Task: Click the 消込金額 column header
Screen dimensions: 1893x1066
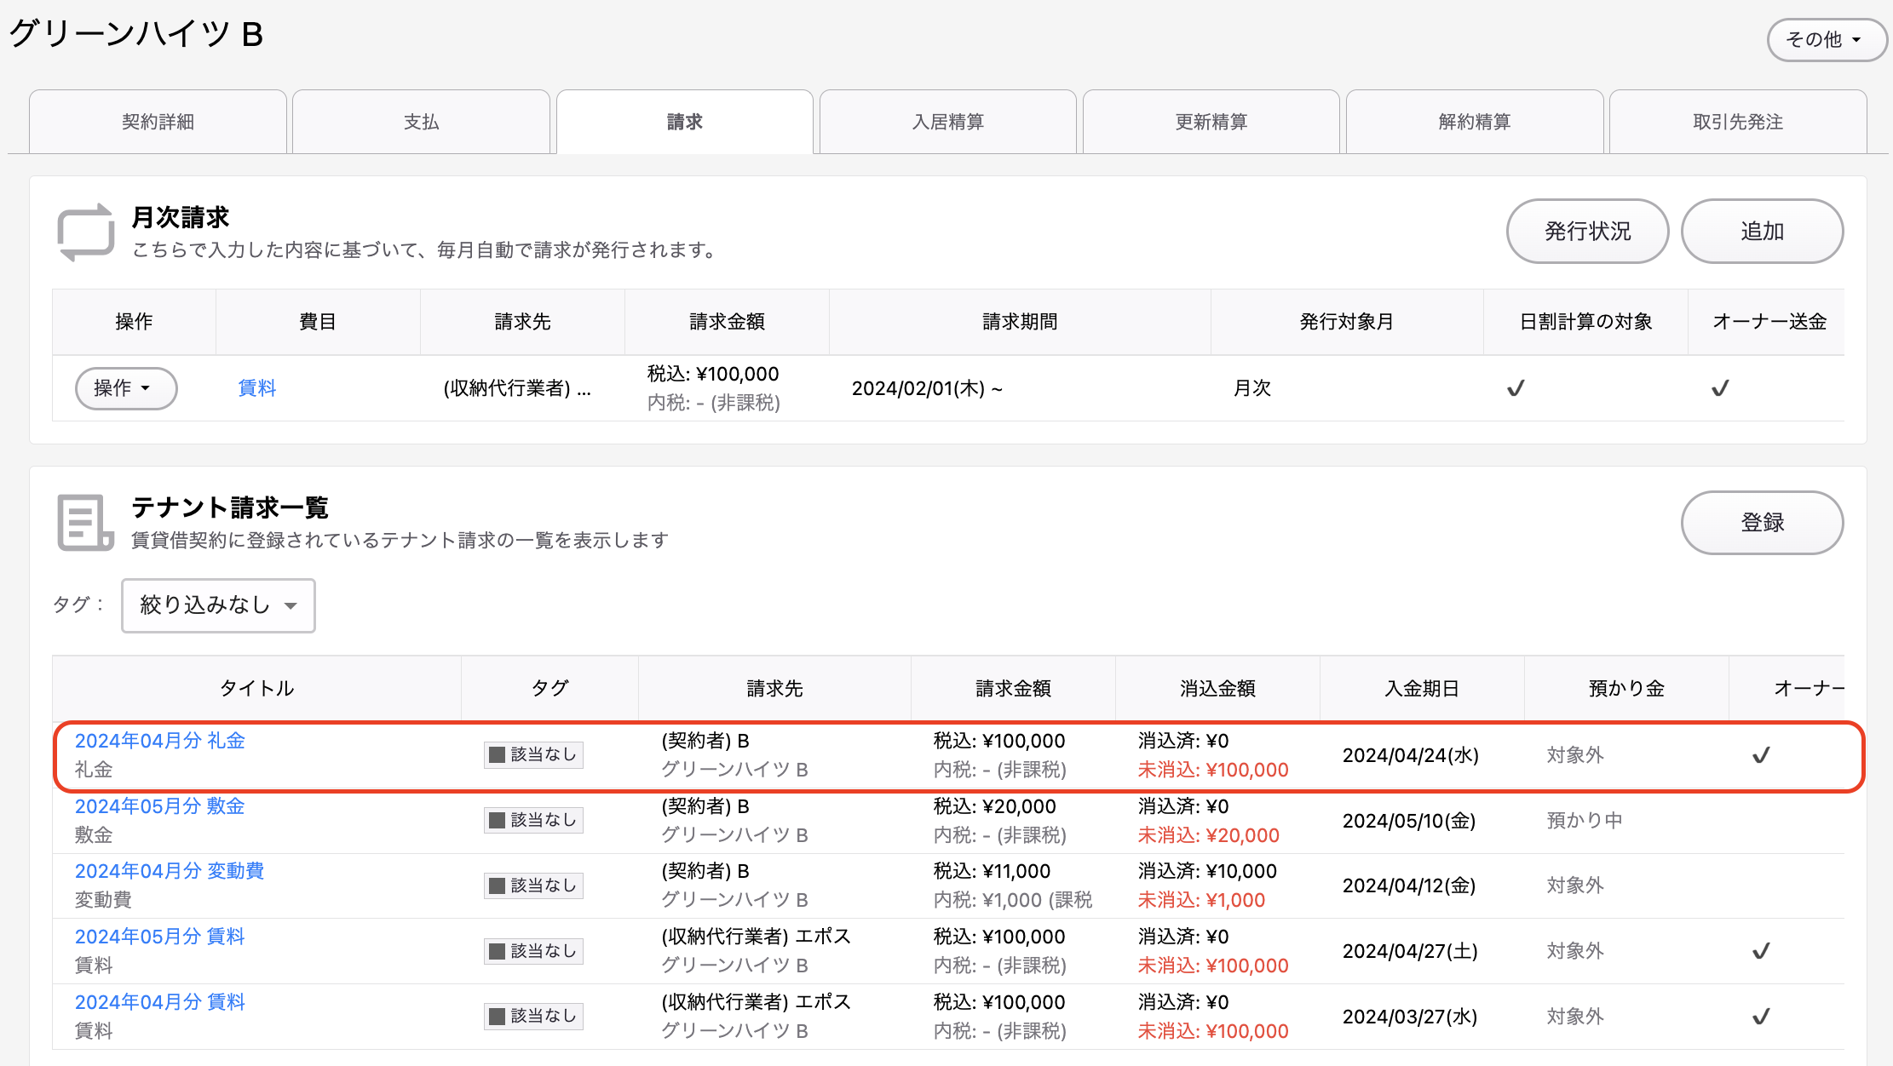Action: [1217, 688]
